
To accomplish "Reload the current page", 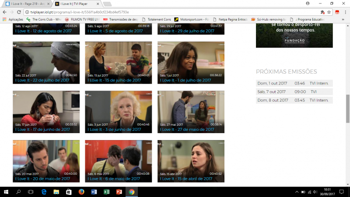I will [x=19, y=12].
